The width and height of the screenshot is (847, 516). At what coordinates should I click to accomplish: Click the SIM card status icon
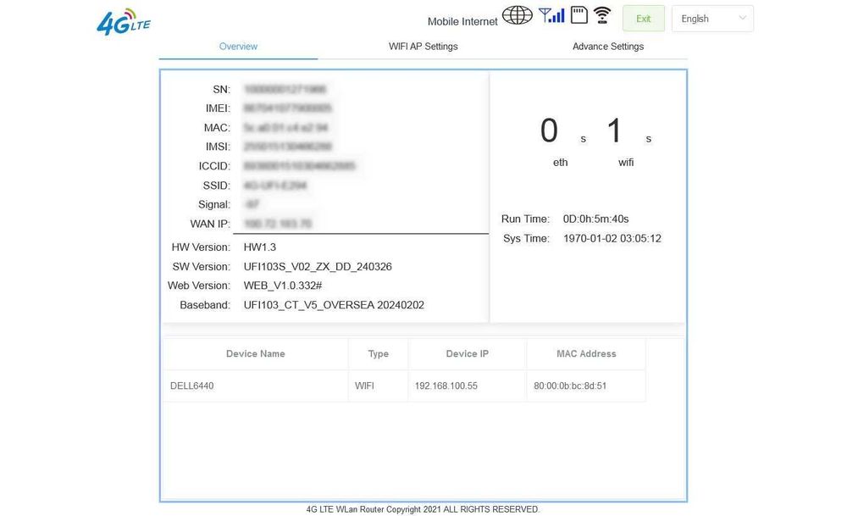tap(579, 15)
